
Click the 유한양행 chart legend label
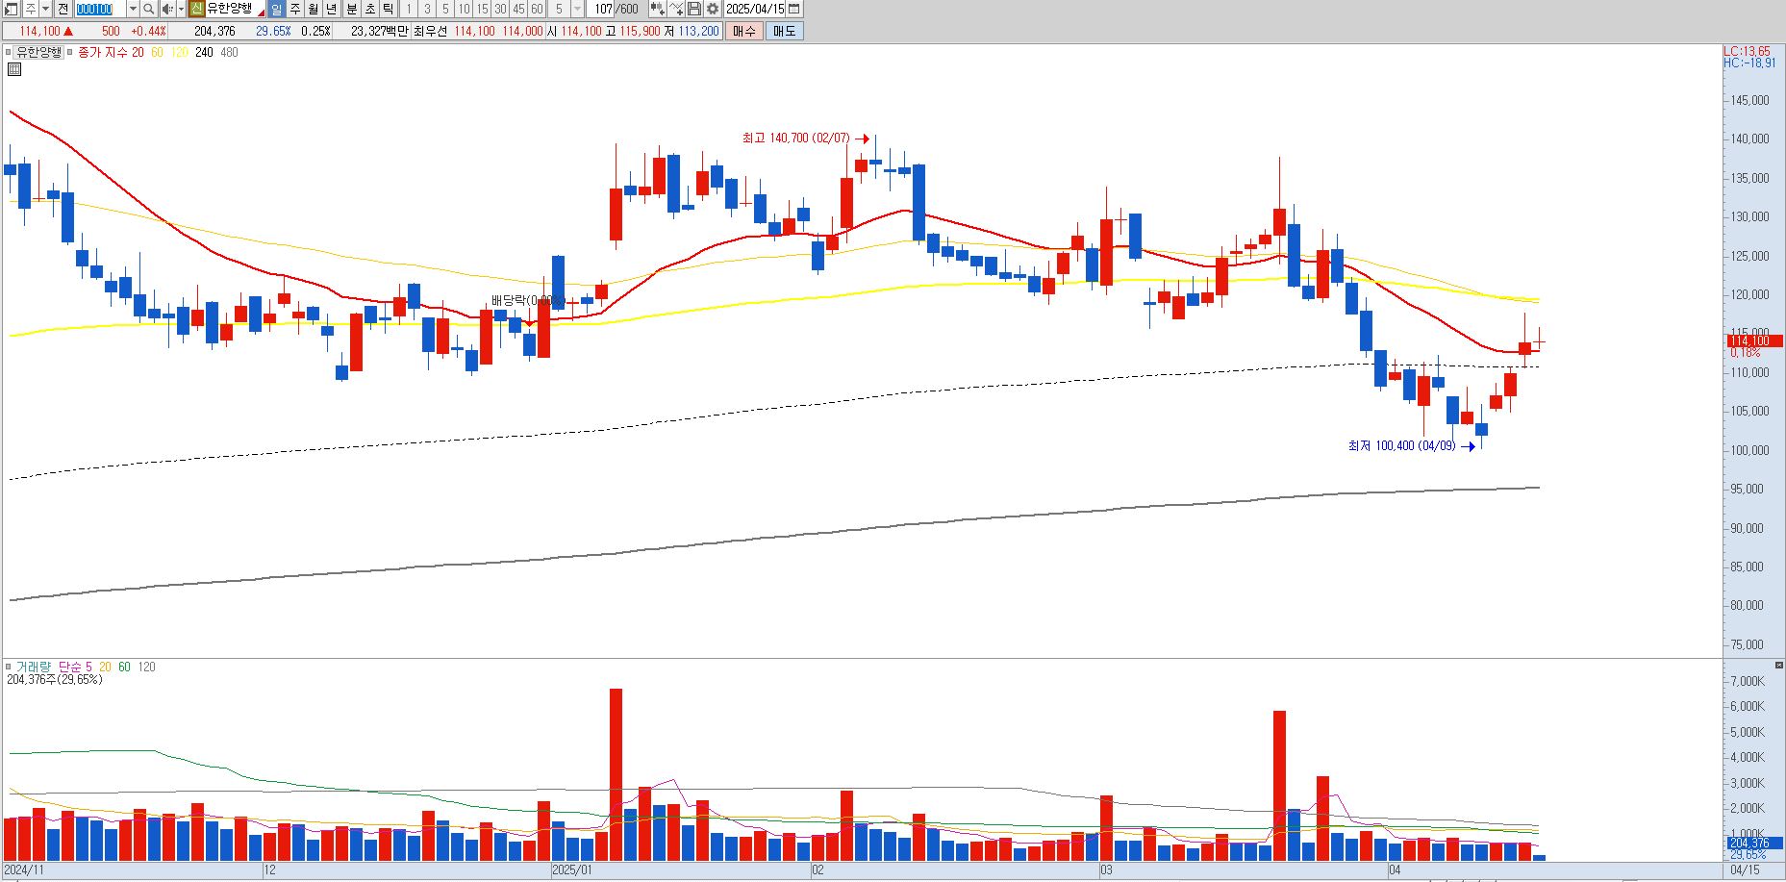click(x=38, y=52)
